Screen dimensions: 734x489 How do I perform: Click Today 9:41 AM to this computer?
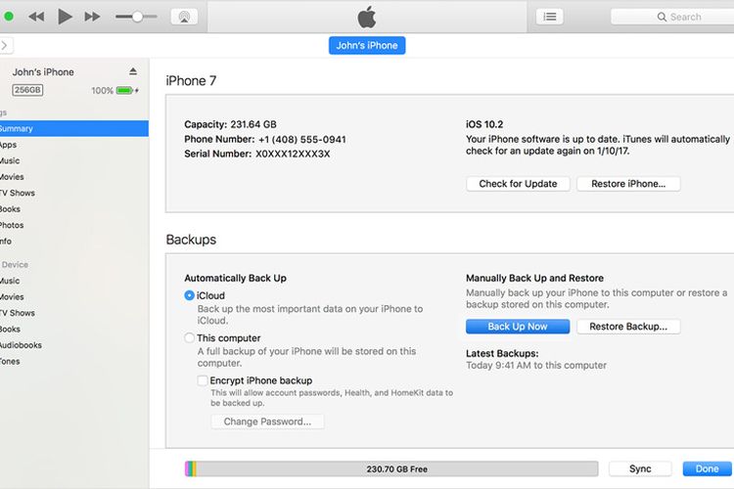point(536,366)
